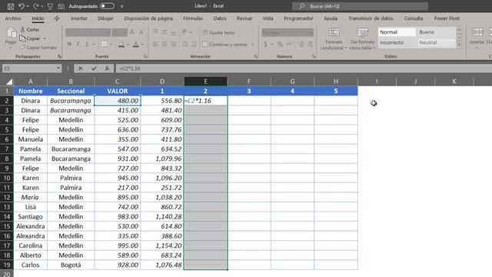The height and width of the screenshot is (277, 492).
Task: Open the Power Pivot tab
Action: [447, 18]
